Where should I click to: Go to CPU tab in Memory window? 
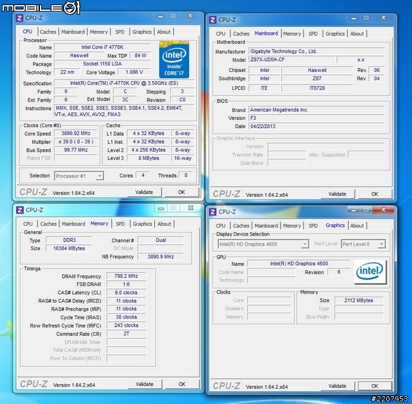click(x=28, y=224)
